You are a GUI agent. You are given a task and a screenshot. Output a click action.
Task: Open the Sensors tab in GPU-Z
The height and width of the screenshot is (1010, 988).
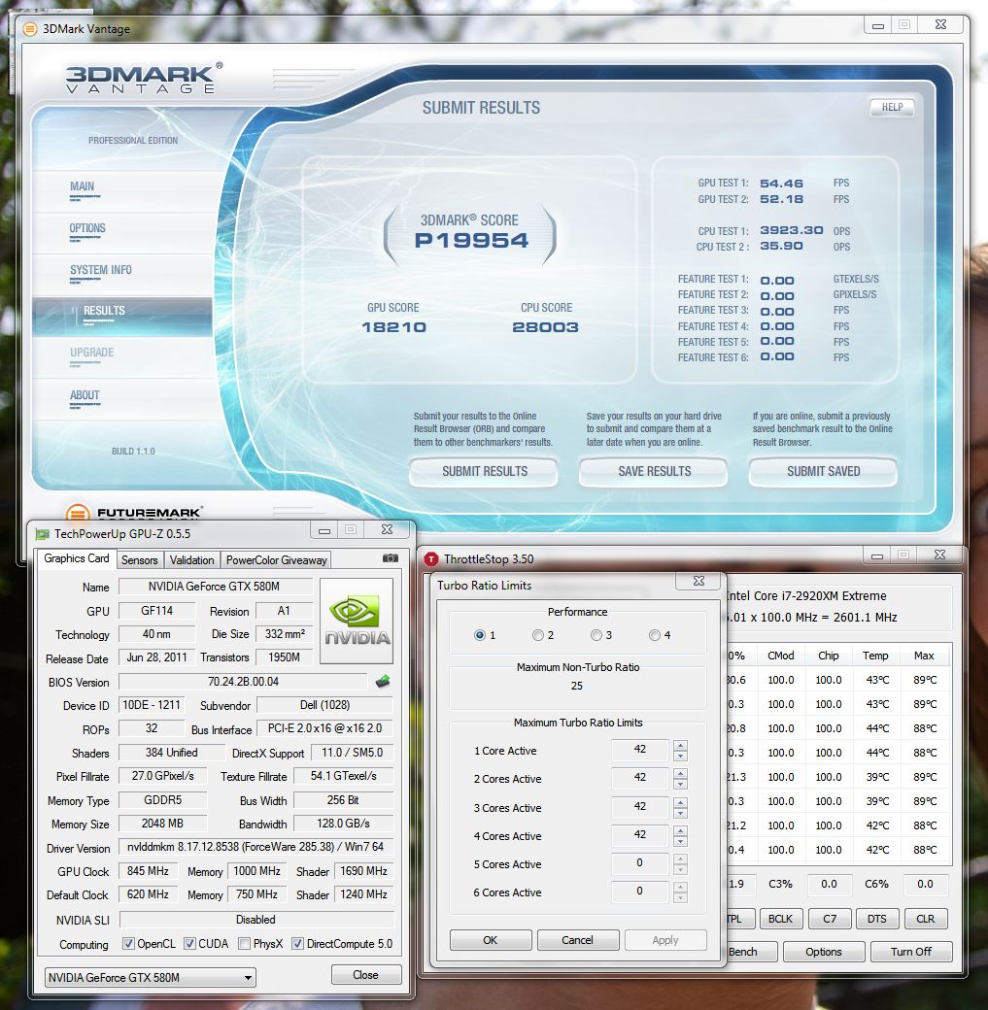139,559
